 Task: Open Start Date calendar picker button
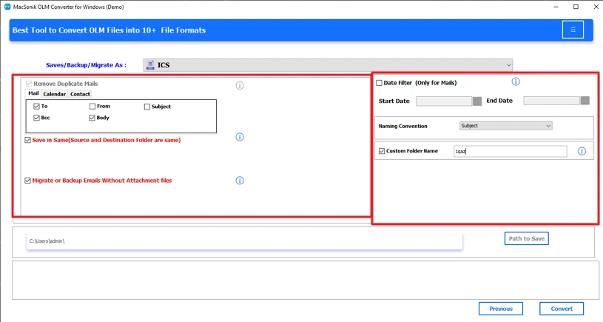coord(477,101)
